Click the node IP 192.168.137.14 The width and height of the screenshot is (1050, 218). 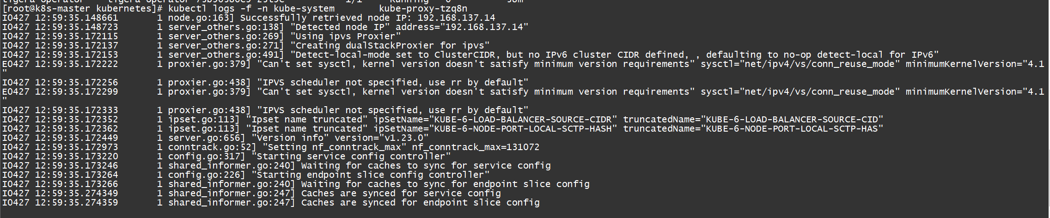coord(456,18)
